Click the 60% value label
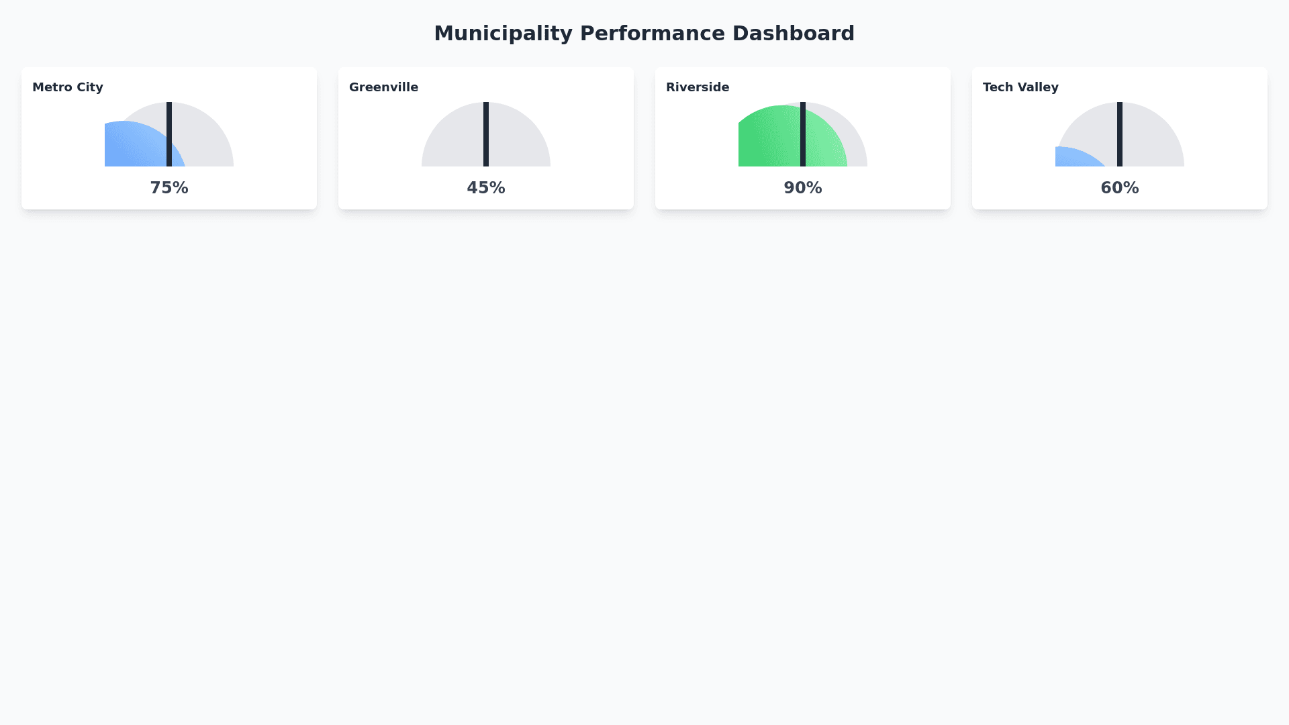Viewport: 1289px width, 725px height. 1120,188
